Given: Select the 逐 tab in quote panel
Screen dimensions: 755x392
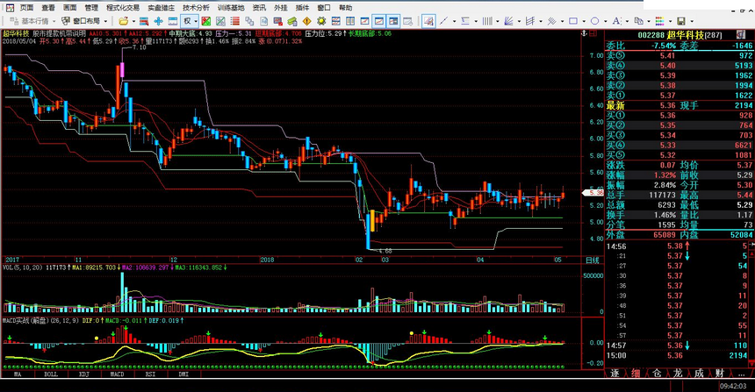Looking at the screenshot, I should pyautogui.click(x=615, y=374).
